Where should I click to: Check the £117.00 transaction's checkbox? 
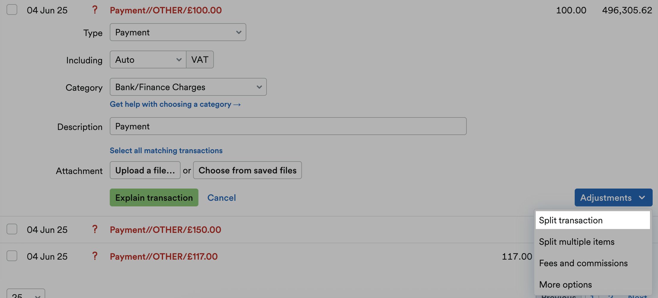12,255
